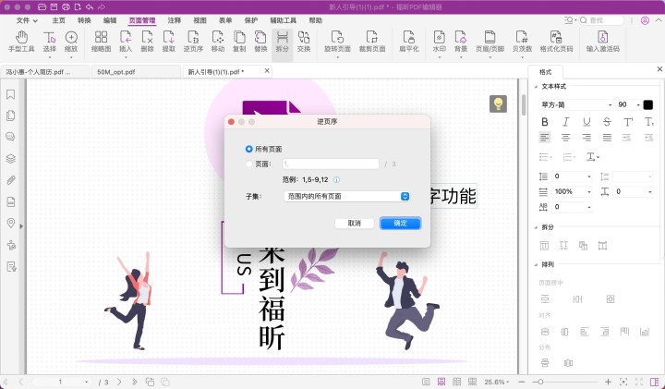This screenshot has width=665, height=389.
Task: Open the font size 90 dropdown
Action: pyautogui.click(x=628, y=104)
